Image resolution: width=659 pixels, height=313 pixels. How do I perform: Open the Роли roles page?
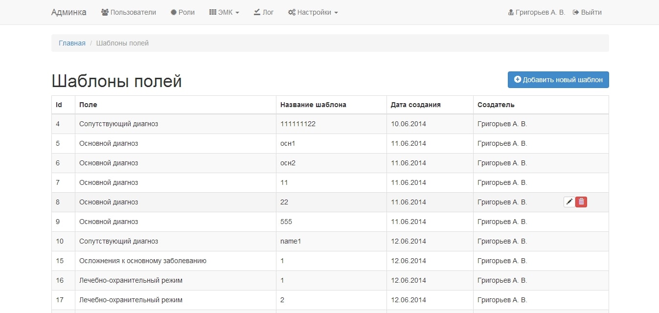tap(182, 12)
